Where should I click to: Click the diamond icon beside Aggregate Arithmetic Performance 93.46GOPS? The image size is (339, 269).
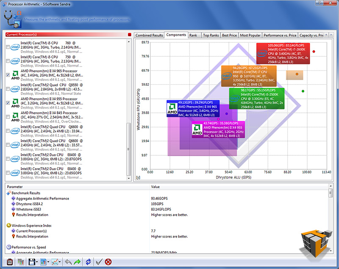tap(13, 199)
